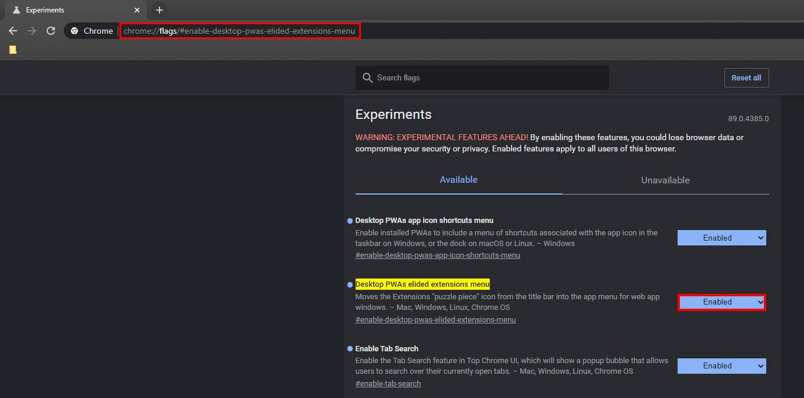Open dropdown for Enable Tab Search
This screenshot has width=804, height=398.
tap(721, 365)
